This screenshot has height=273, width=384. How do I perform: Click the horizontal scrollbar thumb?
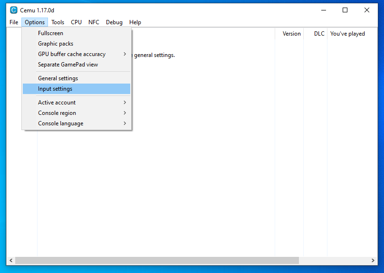(x=157, y=260)
